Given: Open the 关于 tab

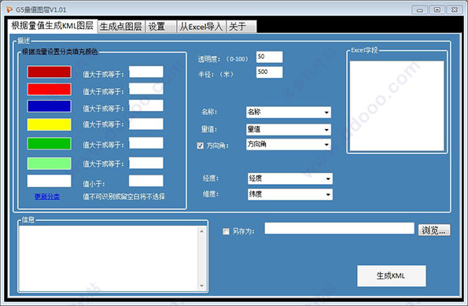Looking at the screenshot, I should click(241, 27).
